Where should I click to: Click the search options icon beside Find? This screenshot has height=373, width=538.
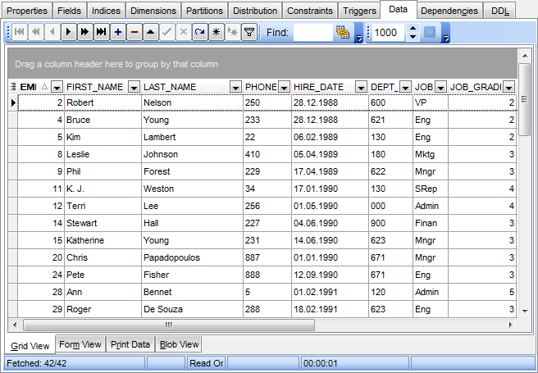coord(343,33)
